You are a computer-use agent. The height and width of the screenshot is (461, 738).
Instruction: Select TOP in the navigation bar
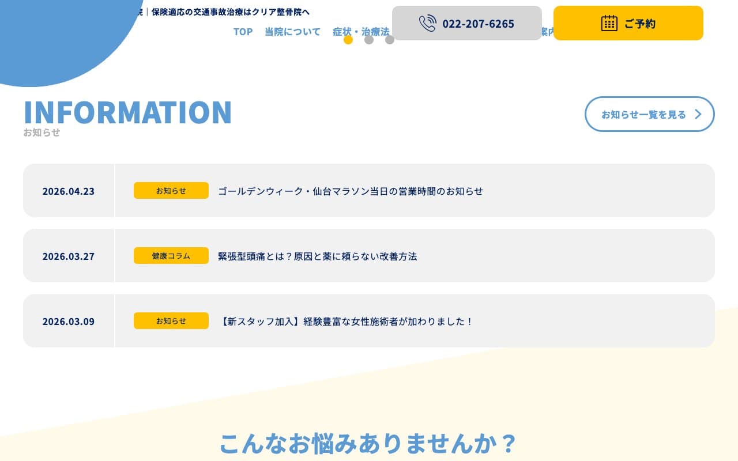point(243,32)
